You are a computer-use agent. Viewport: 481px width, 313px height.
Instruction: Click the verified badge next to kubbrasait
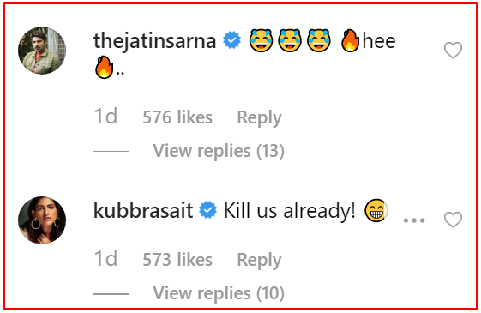pyautogui.click(x=208, y=210)
